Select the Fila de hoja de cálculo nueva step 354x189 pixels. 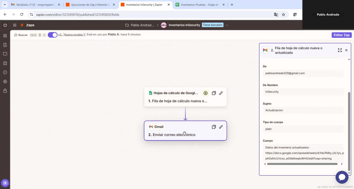(x=185, y=97)
